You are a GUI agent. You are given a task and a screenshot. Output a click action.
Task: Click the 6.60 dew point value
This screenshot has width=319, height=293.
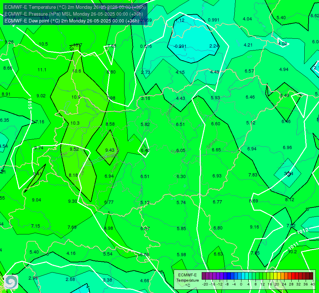pos(216,124)
